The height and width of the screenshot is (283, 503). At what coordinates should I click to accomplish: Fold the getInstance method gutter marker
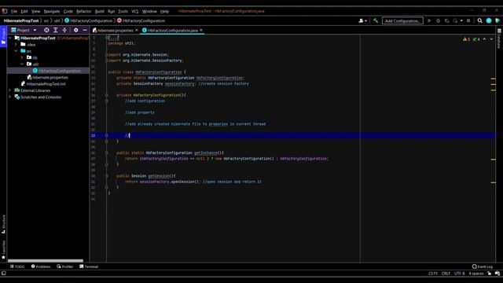coord(107,153)
